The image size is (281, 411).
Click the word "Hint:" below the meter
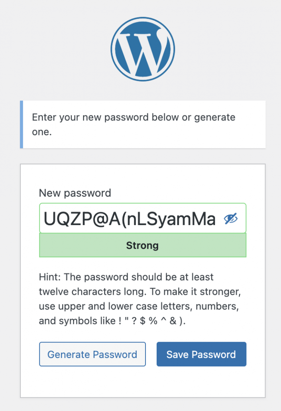click(x=50, y=277)
